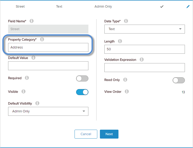Click the View Order value 13
This screenshot has height=148, width=193.
coord(183,92)
